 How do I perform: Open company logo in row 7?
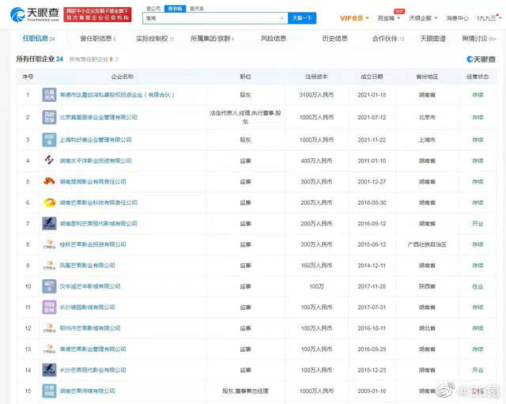point(49,223)
